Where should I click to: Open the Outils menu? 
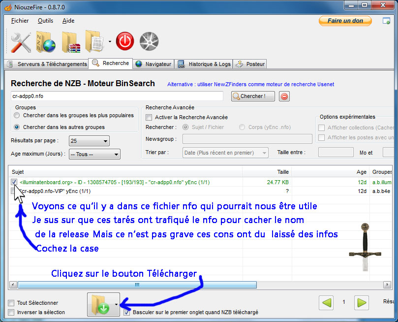click(x=45, y=21)
